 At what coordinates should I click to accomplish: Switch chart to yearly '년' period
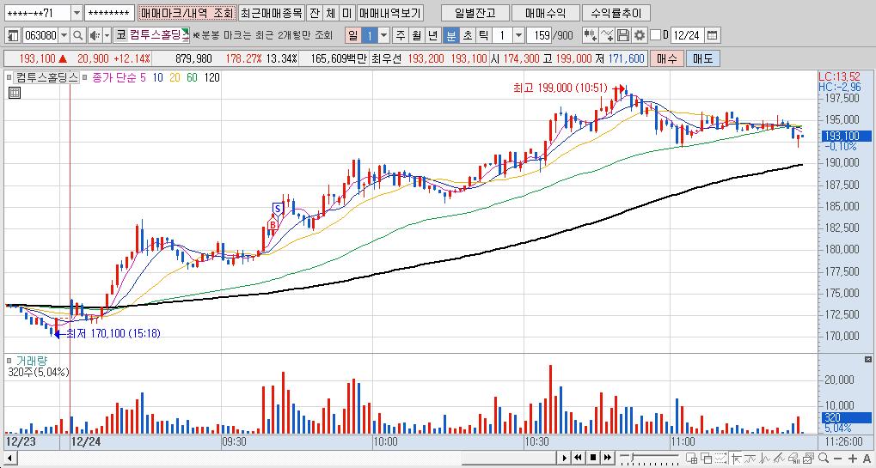click(x=433, y=36)
